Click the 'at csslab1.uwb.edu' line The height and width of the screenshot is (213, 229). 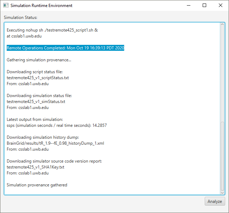coord(24,36)
